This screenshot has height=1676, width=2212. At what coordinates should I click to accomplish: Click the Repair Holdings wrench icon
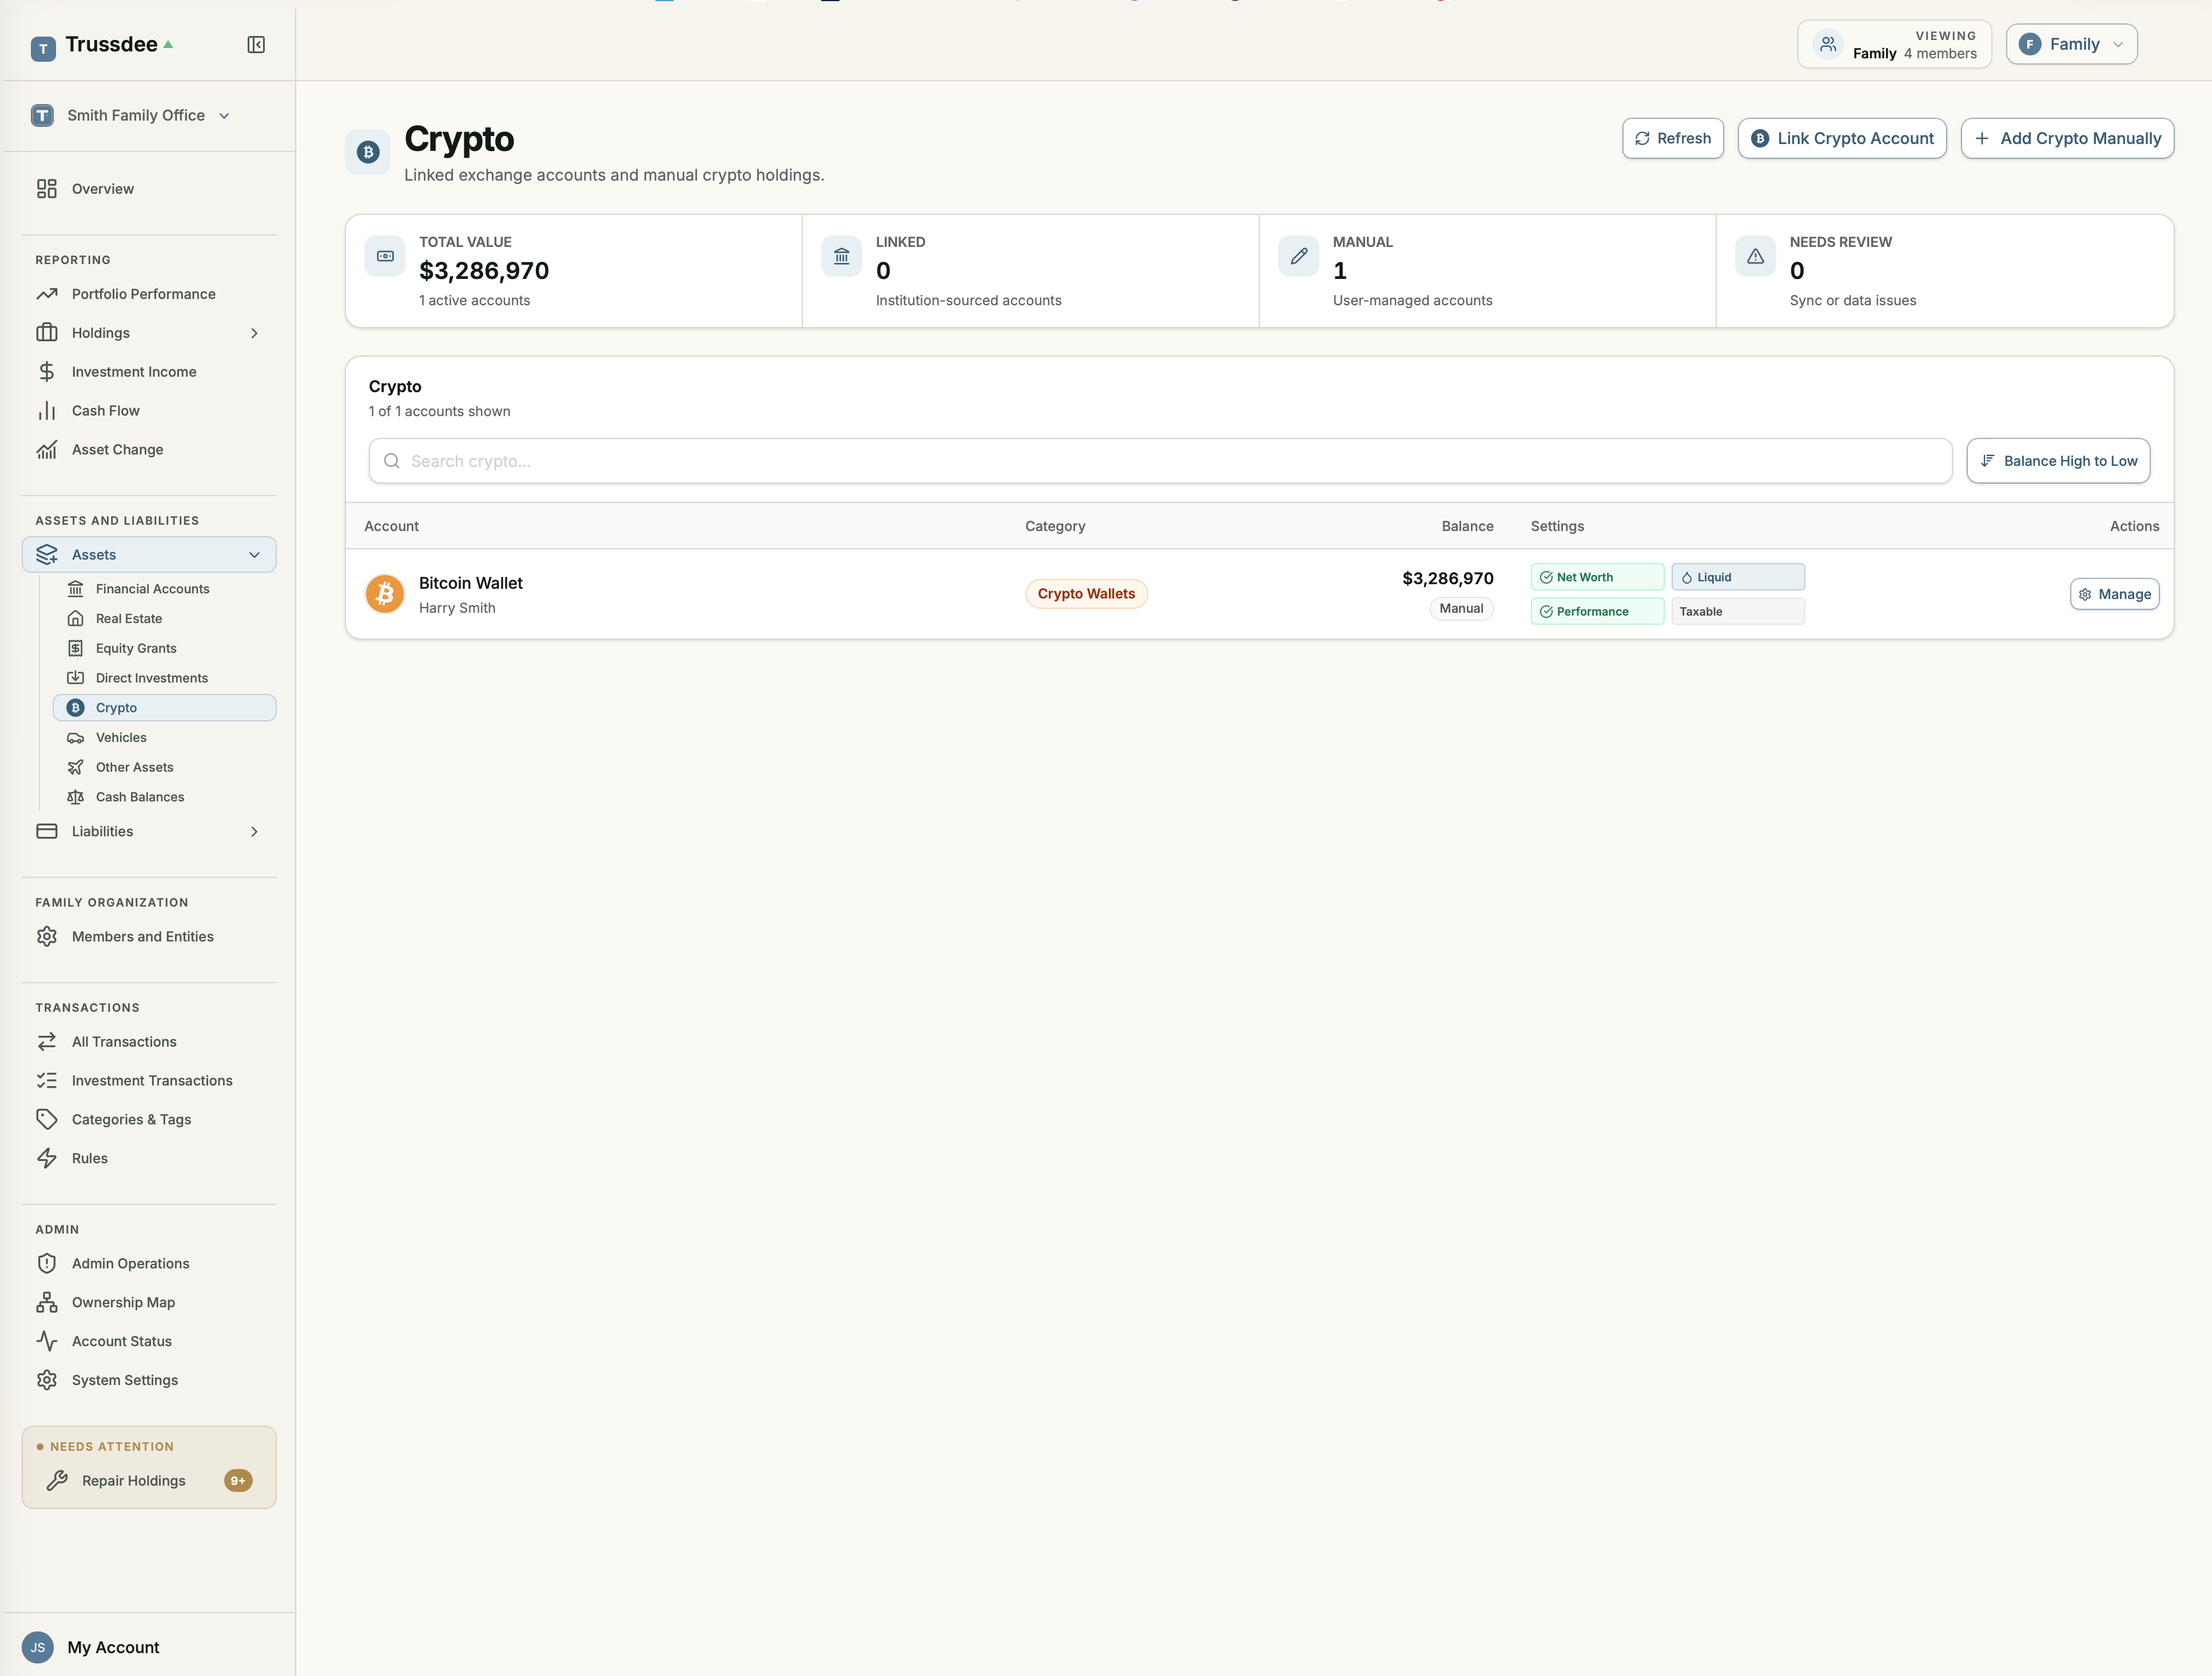[57, 1480]
